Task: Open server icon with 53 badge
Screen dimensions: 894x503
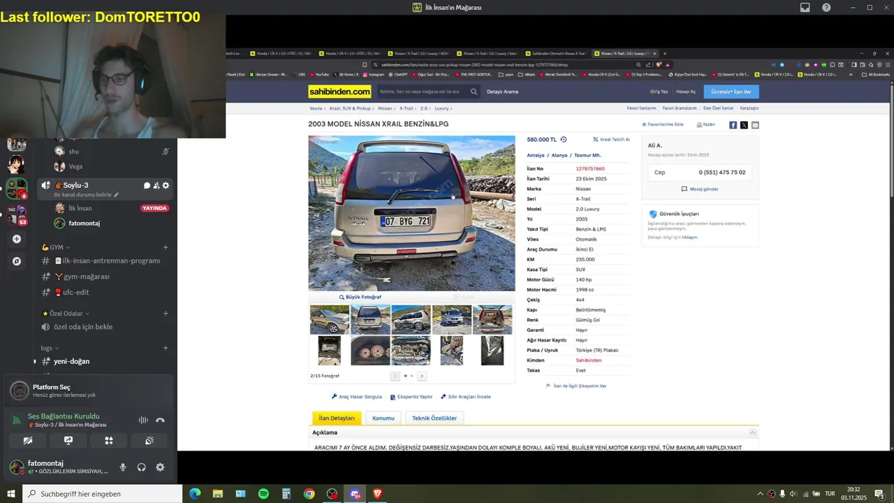Action: tap(17, 214)
